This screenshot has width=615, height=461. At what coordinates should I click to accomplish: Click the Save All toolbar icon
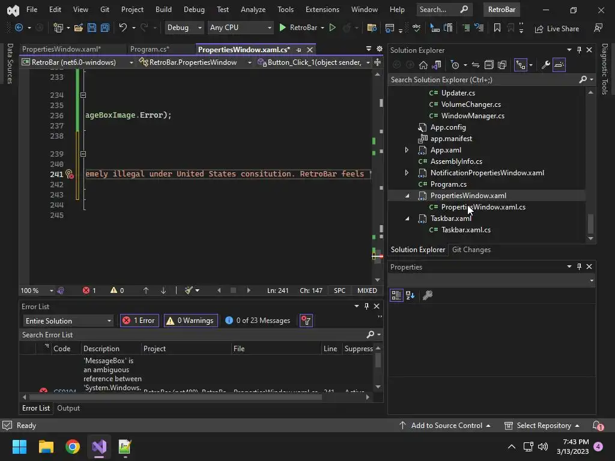105,28
